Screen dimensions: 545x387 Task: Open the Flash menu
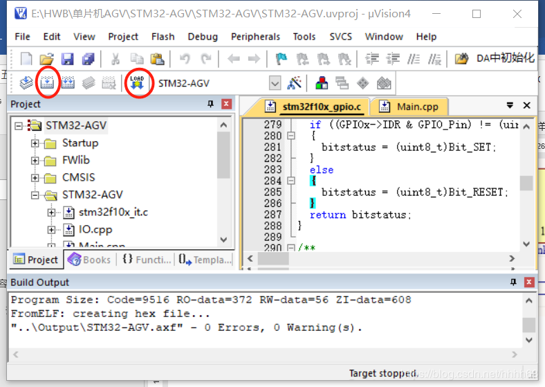pyautogui.click(x=163, y=37)
